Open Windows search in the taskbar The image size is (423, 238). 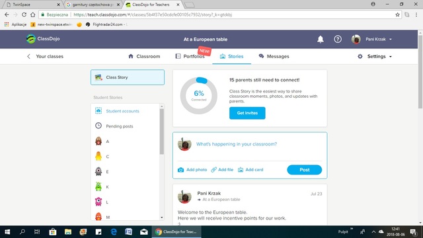(22, 232)
